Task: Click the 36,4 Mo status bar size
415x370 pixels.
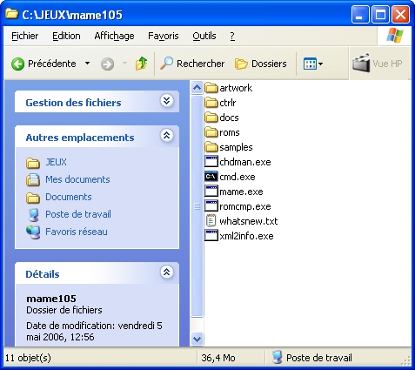Action: point(218,358)
